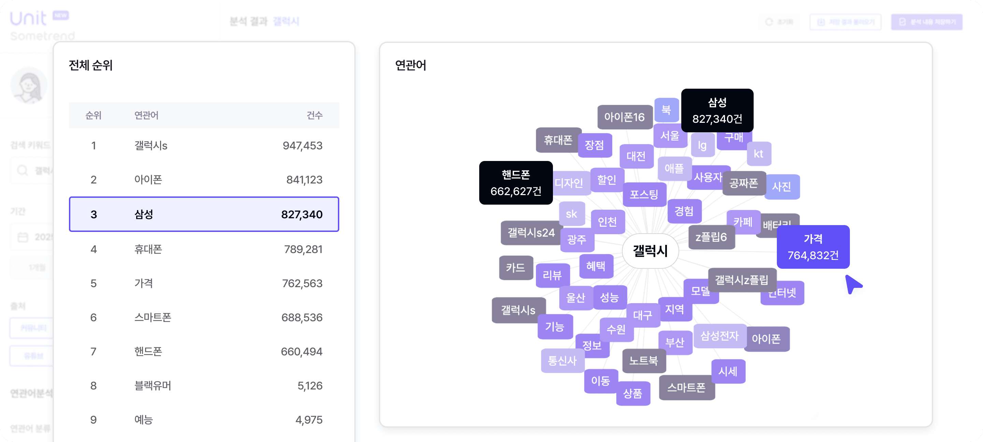Viewport: 983px width, 442px height.
Task: Click the Unit Sometrend logo
Action: point(42,25)
